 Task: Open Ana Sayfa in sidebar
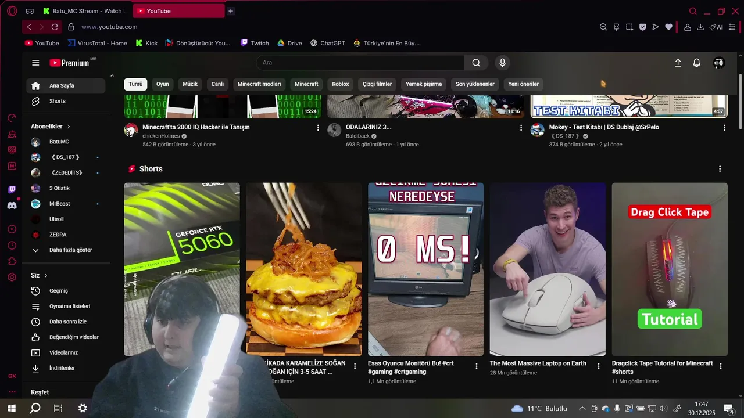[x=66, y=86]
